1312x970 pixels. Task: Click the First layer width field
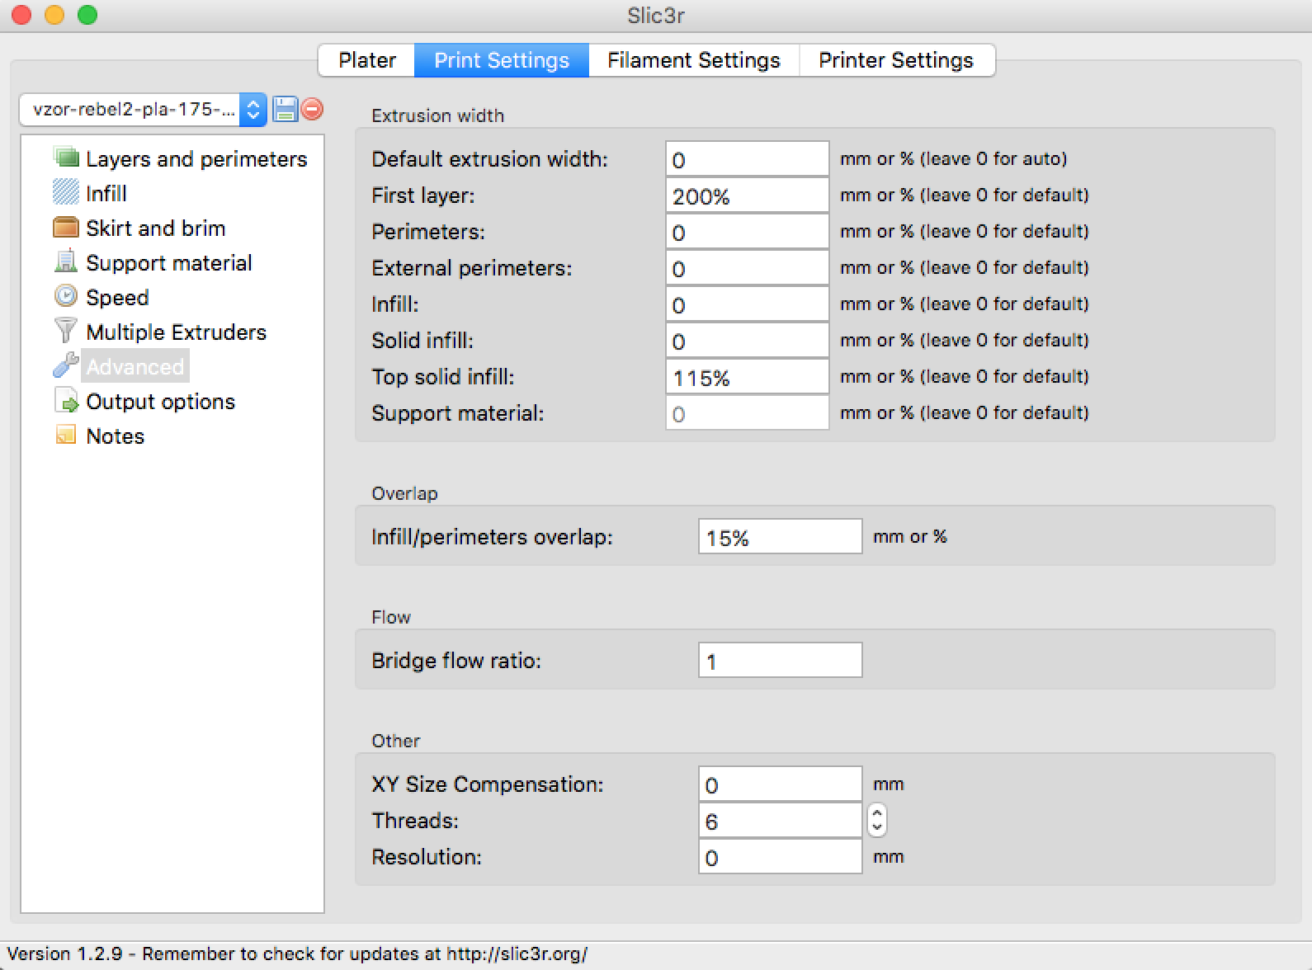(x=747, y=196)
